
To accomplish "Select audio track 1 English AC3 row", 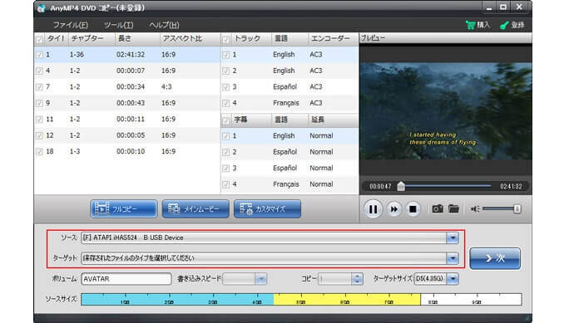I will (289, 55).
